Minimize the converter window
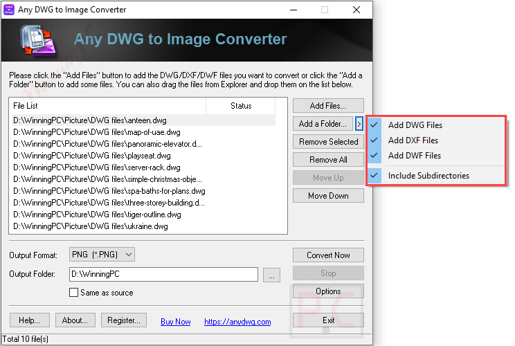This screenshot has height=346, width=515. [293, 10]
